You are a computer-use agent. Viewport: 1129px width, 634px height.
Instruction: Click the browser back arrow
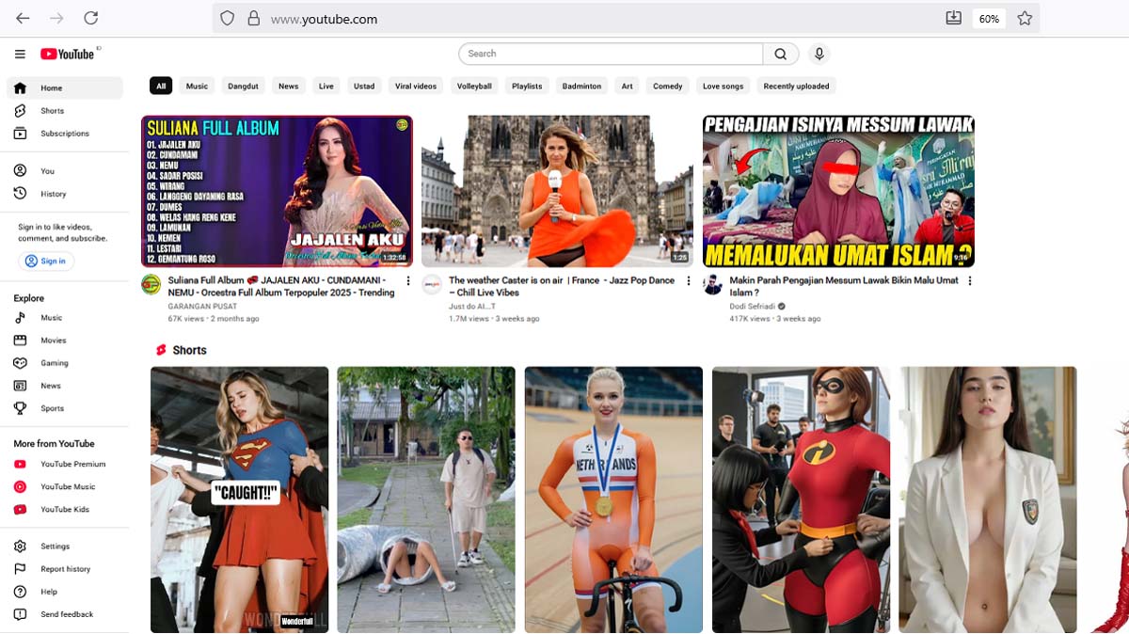pyautogui.click(x=23, y=18)
